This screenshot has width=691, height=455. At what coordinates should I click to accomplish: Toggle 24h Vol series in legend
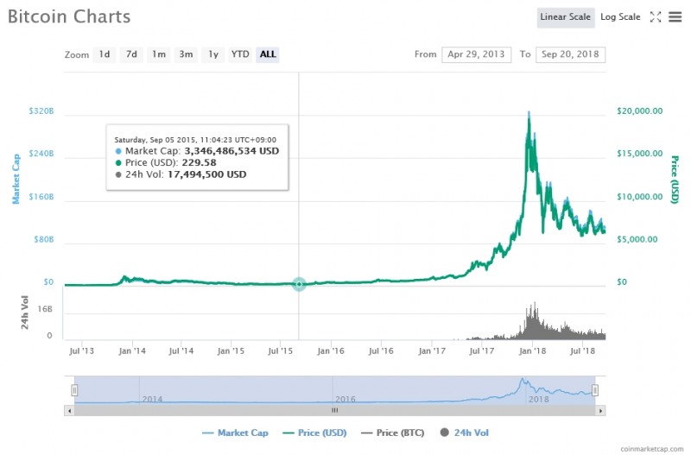point(465,433)
